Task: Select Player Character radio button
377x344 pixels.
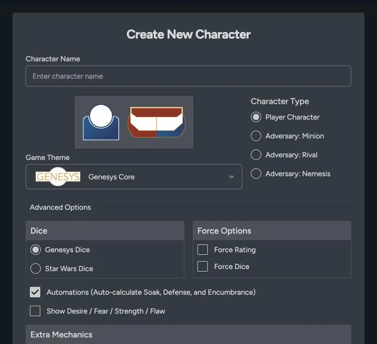Action: tap(256, 117)
